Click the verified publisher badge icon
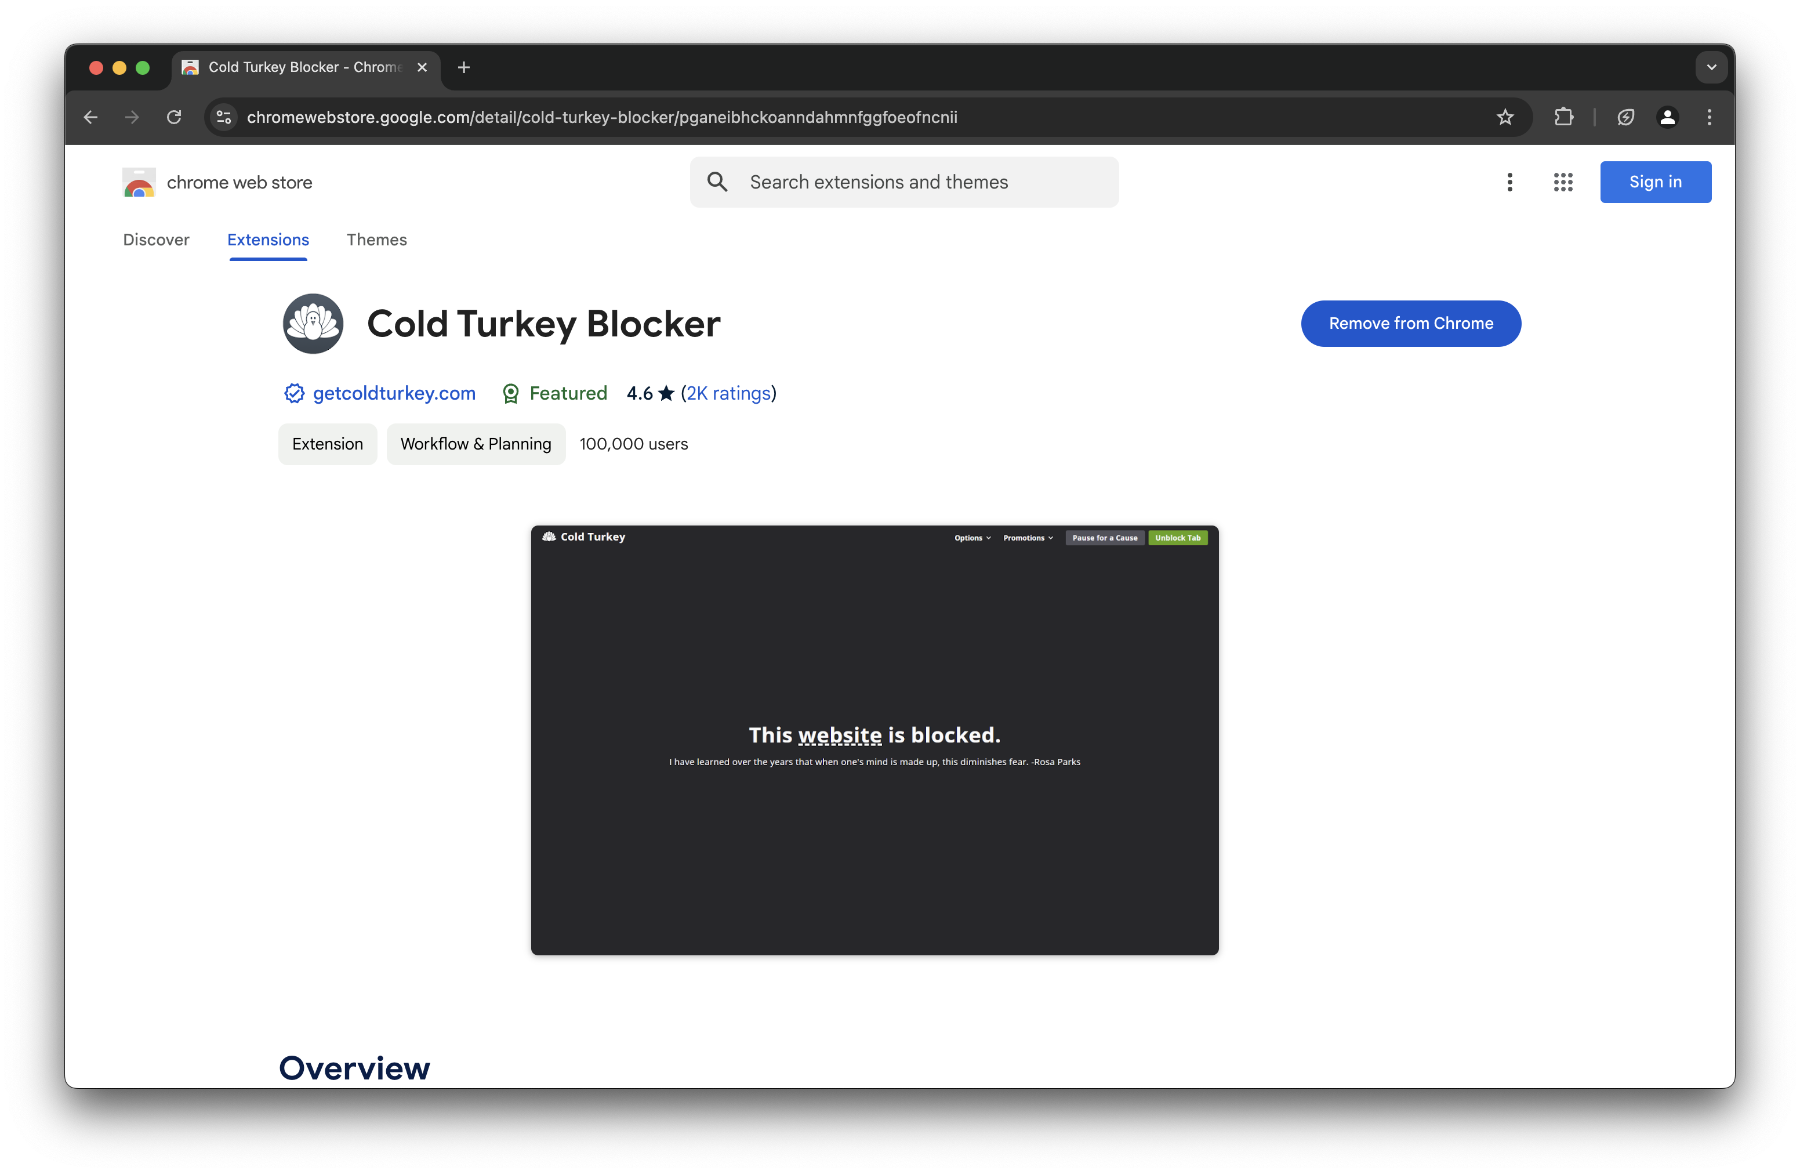 [294, 393]
